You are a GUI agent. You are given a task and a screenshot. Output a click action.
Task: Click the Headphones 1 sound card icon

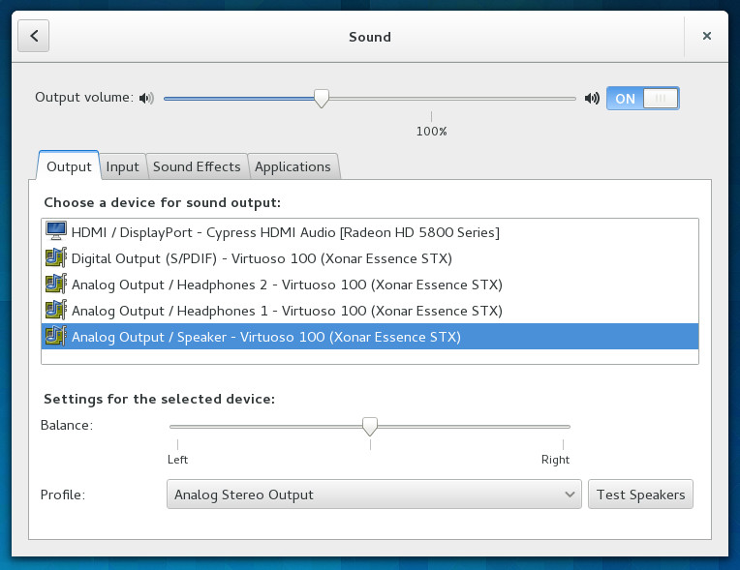[x=56, y=311]
